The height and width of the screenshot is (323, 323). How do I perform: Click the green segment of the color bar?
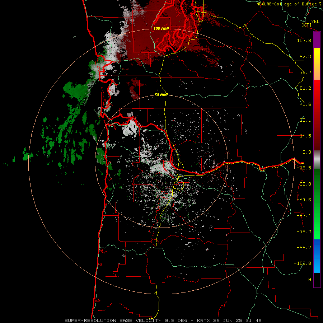pyautogui.click(x=317, y=204)
